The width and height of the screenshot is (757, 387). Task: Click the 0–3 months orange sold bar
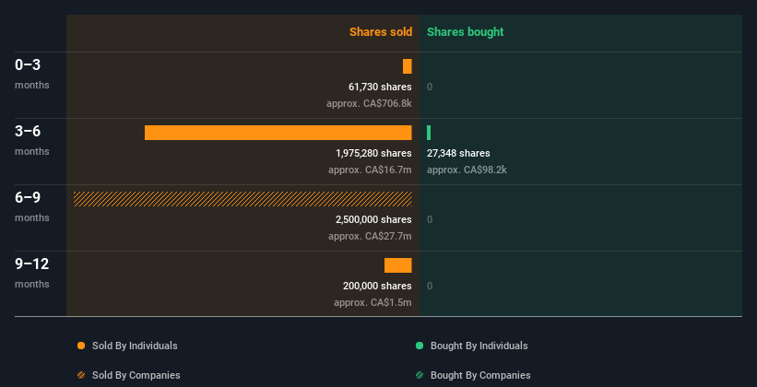pyautogui.click(x=408, y=66)
